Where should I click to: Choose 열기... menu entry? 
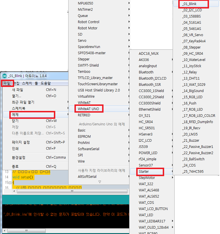(x=36, y=96)
